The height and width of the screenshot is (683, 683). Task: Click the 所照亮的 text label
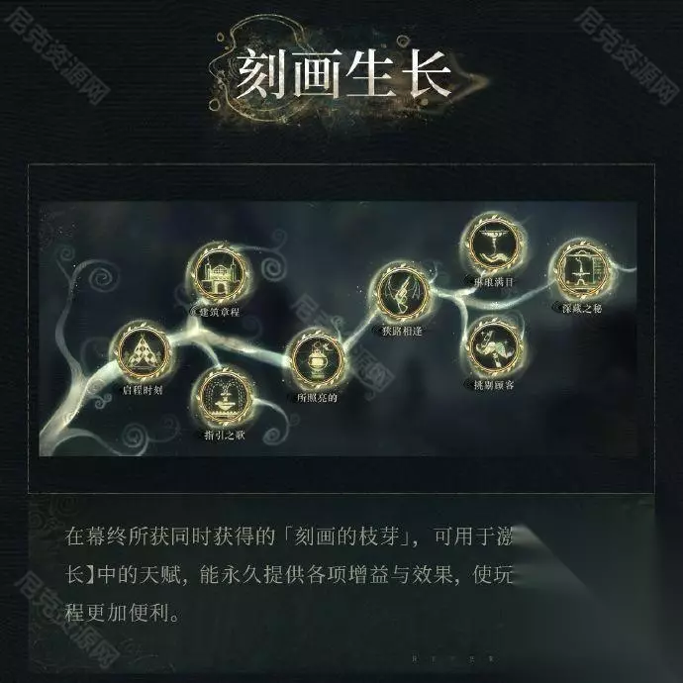317,397
